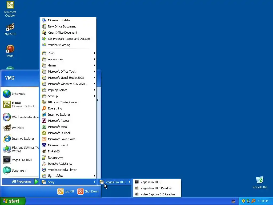The width and height of the screenshot is (273, 205).
Task: Click the Open Office Document icon
Action: pos(44,33)
